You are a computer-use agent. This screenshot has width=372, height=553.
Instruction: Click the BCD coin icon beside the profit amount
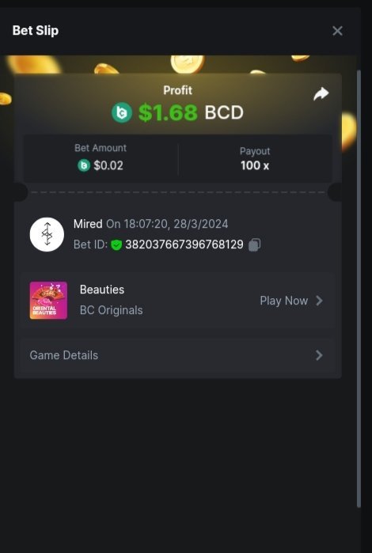(x=122, y=113)
